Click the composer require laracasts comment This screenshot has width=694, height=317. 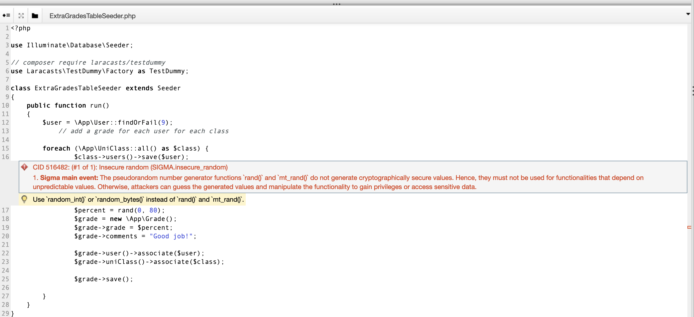coord(88,62)
